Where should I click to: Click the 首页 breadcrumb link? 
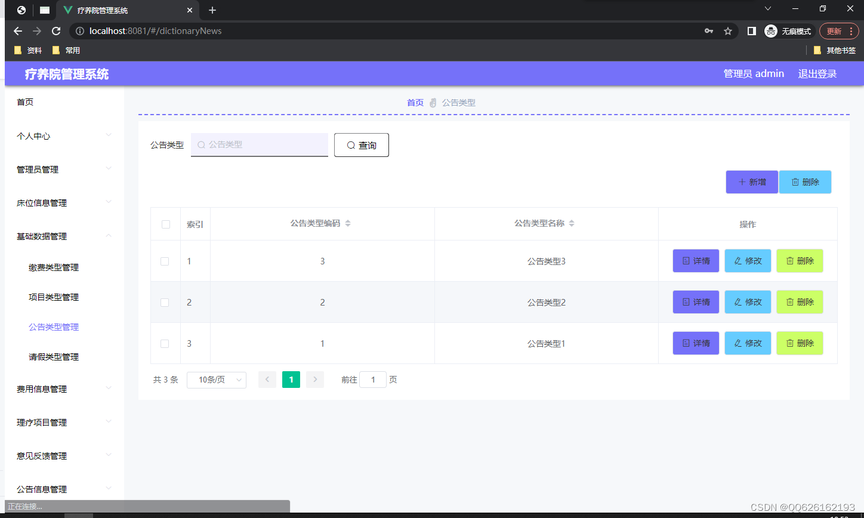415,103
